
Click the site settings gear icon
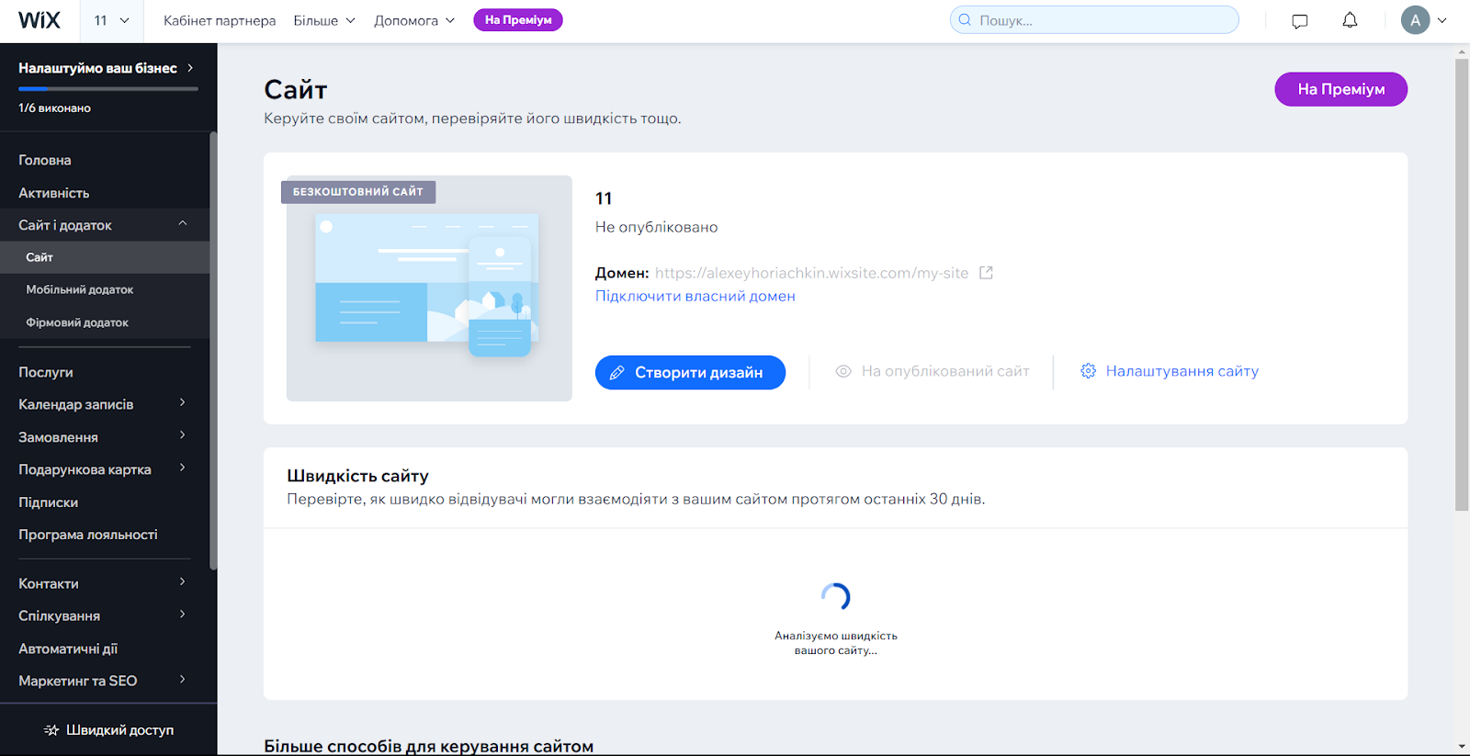coord(1088,371)
